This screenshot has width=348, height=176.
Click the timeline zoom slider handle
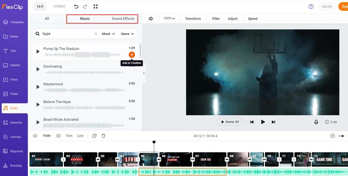(343, 136)
